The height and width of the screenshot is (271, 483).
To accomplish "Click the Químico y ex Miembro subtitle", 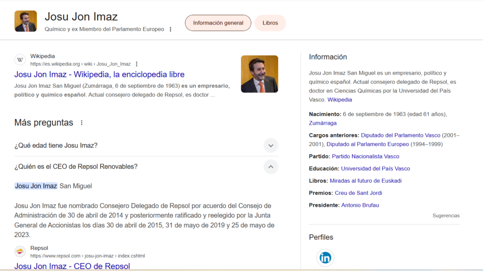I will click(x=104, y=29).
